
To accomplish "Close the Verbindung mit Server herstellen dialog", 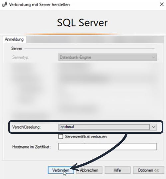I will coord(162,4).
